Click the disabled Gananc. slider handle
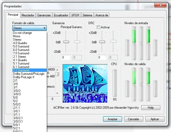Image resolution: width=171 pixels, height=132 pixels. point(77,42)
